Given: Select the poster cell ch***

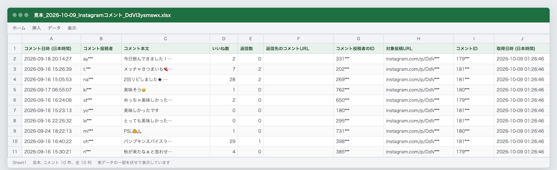Looking at the screenshot, I should pyautogui.click(x=101, y=141).
